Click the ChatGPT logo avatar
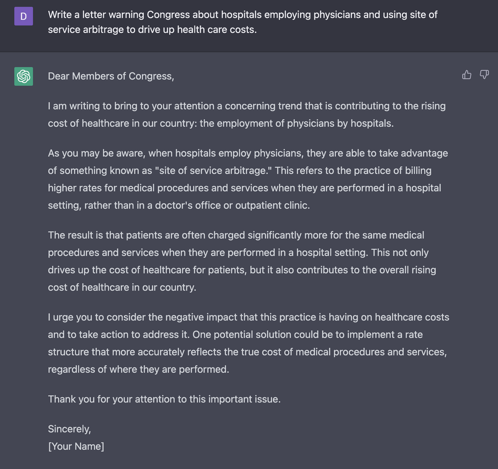 [x=23, y=76]
